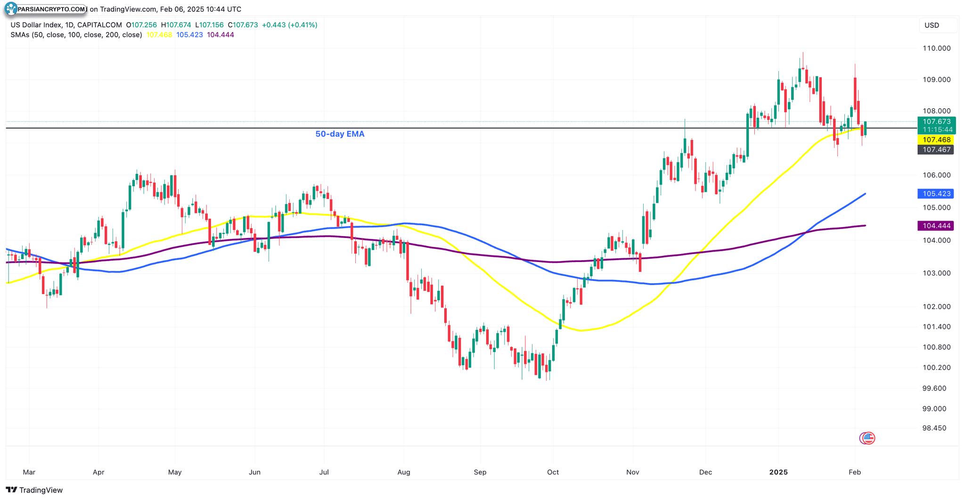This screenshot has height=500, width=965.
Task: Click the blue 105.423 price axis tag
Action: coord(936,194)
